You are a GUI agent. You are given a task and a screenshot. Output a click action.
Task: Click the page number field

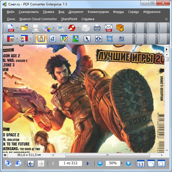71,163
